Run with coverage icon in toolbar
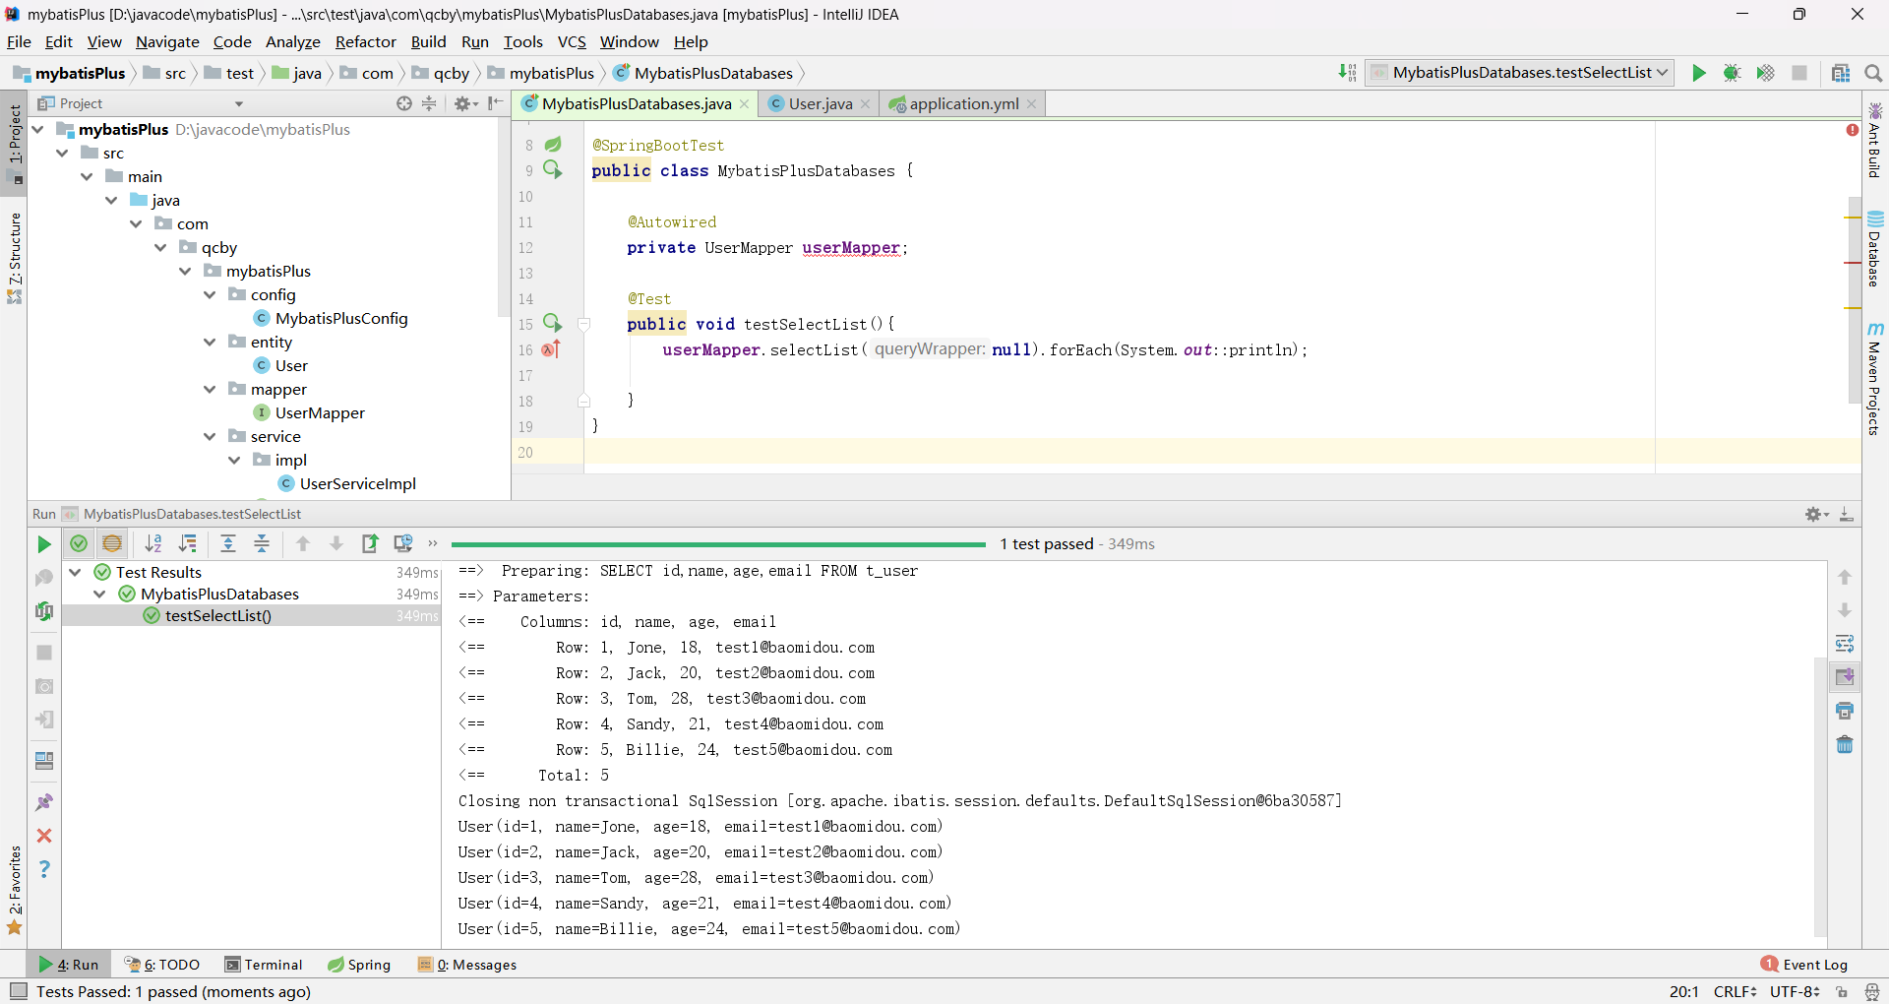Image resolution: width=1889 pixels, height=1004 pixels. pyautogui.click(x=1766, y=73)
